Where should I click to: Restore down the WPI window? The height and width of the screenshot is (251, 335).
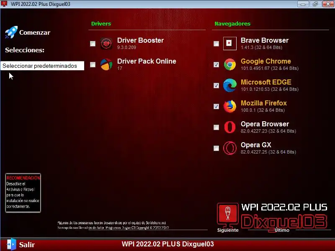click(315, 4)
